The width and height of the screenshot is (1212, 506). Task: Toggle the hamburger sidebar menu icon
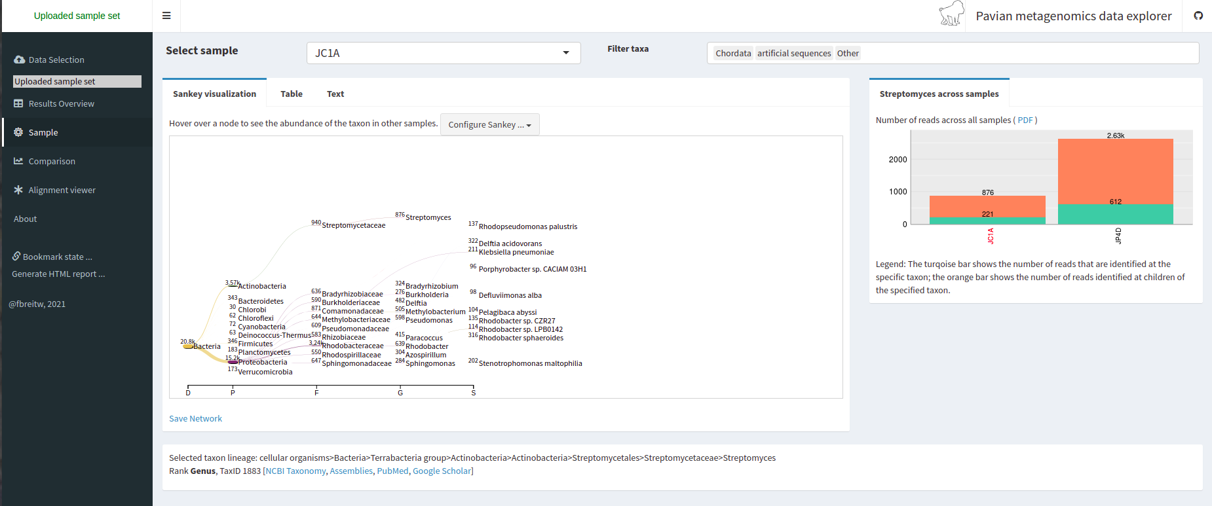tap(166, 16)
